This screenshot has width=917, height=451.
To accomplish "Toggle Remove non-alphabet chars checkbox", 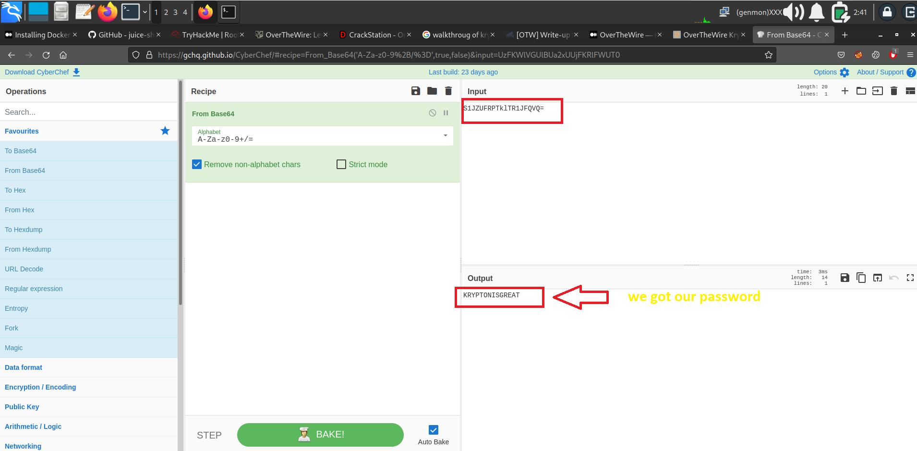I will point(197,164).
